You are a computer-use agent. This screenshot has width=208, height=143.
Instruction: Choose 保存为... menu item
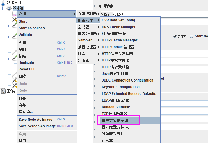[x=47, y=112]
